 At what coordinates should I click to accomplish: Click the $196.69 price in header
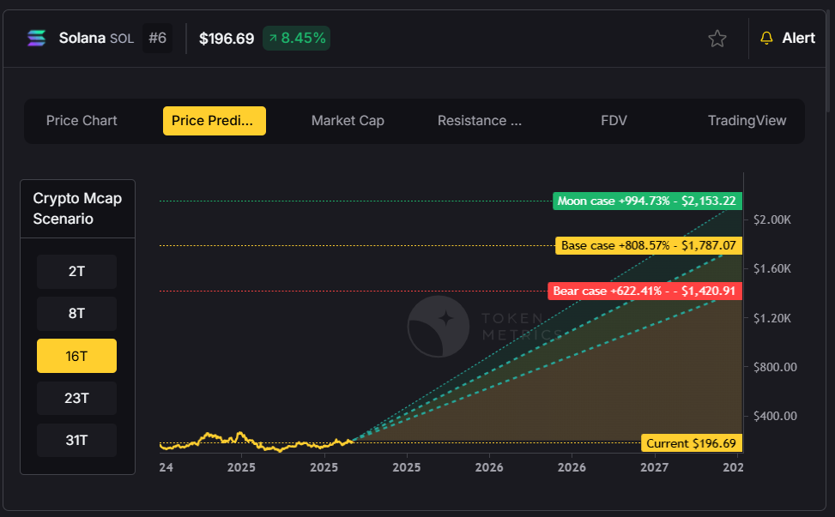227,39
